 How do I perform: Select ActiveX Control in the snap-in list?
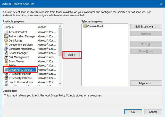click(x=18, y=32)
